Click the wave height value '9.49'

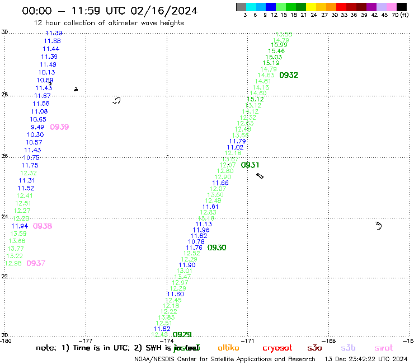tap(37, 127)
